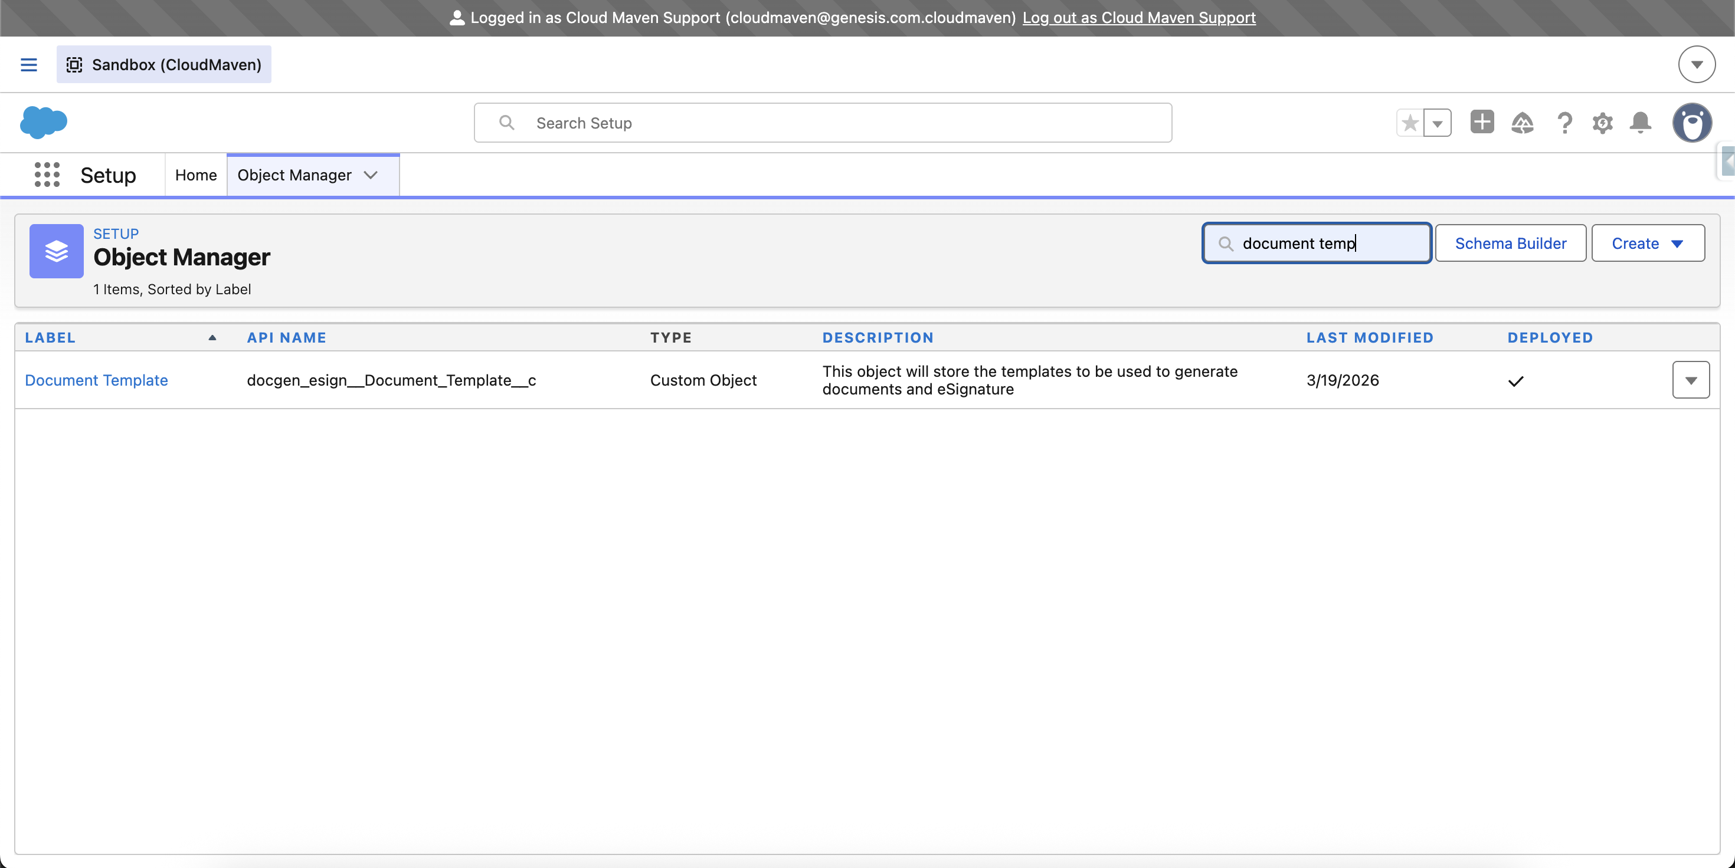1735x868 pixels.
Task: Open the top-right circular dropdown arrow
Action: [x=1697, y=65]
